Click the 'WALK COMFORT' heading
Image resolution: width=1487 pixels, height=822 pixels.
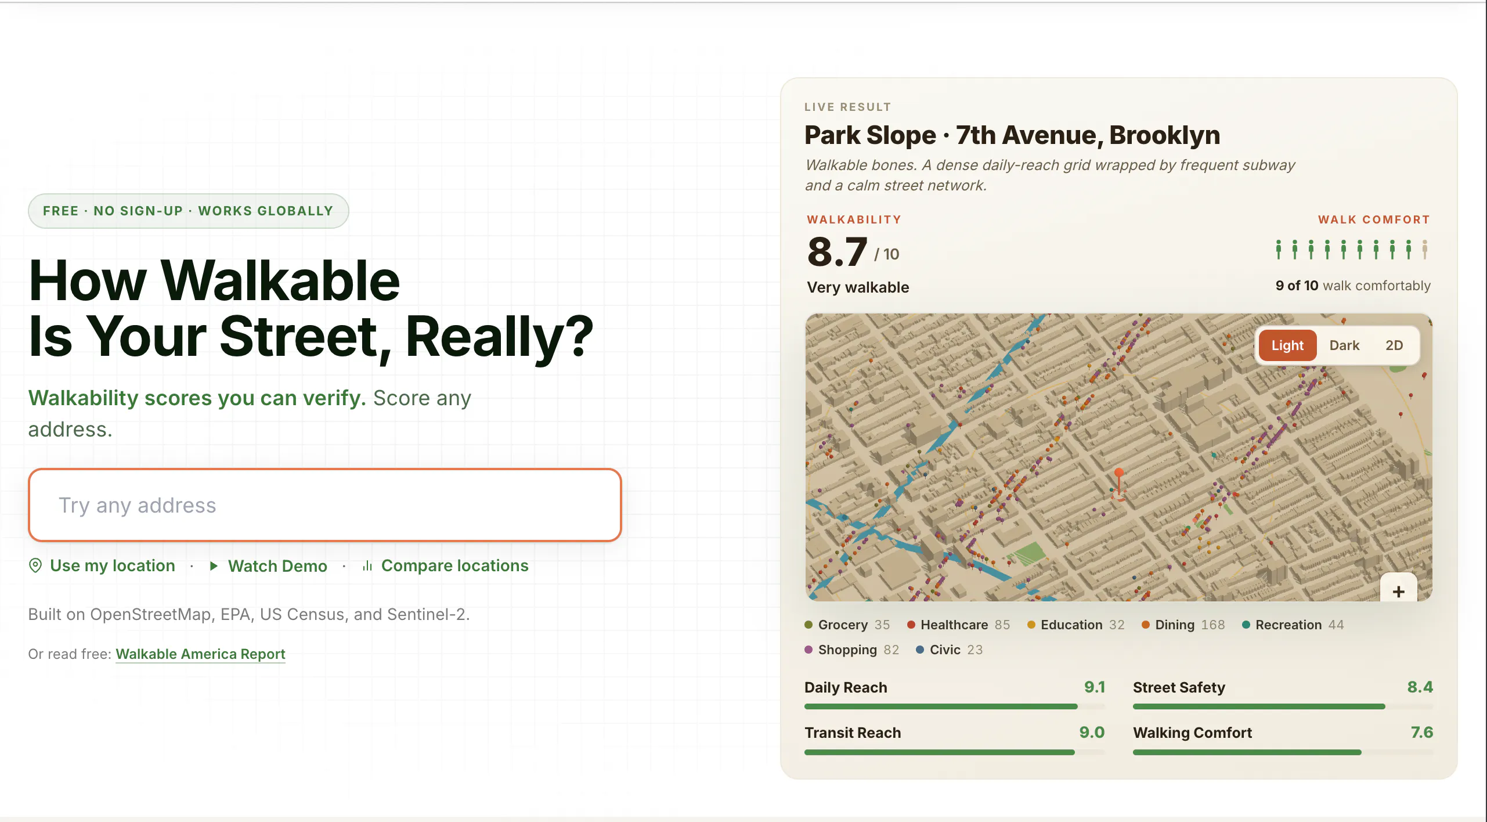[1374, 219]
